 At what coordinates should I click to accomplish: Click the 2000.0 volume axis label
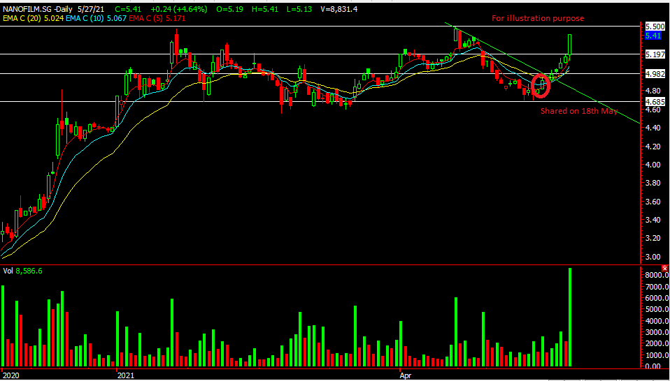657,343
